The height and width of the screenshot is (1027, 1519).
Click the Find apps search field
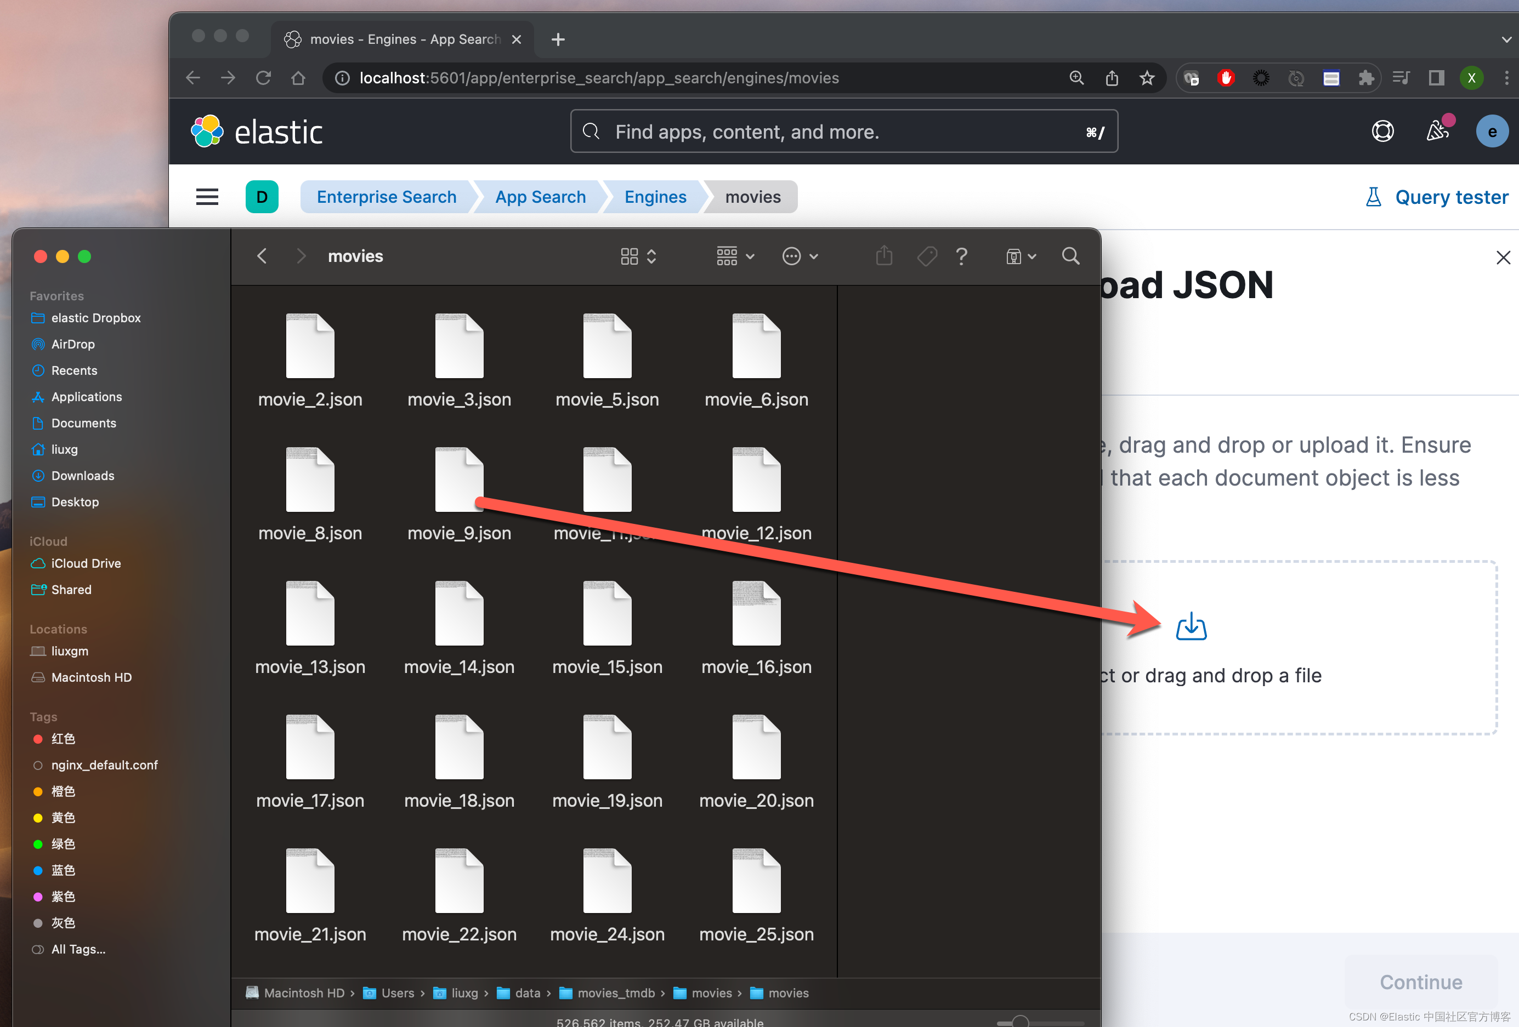pos(844,132)
